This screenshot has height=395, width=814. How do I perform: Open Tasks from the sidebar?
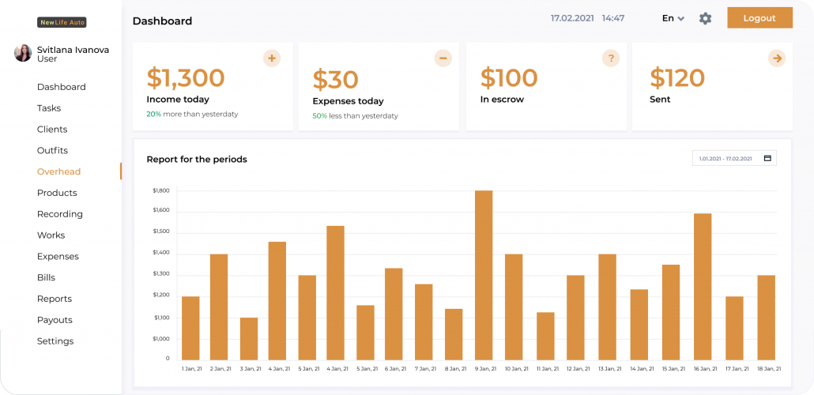tap(49, 108)
